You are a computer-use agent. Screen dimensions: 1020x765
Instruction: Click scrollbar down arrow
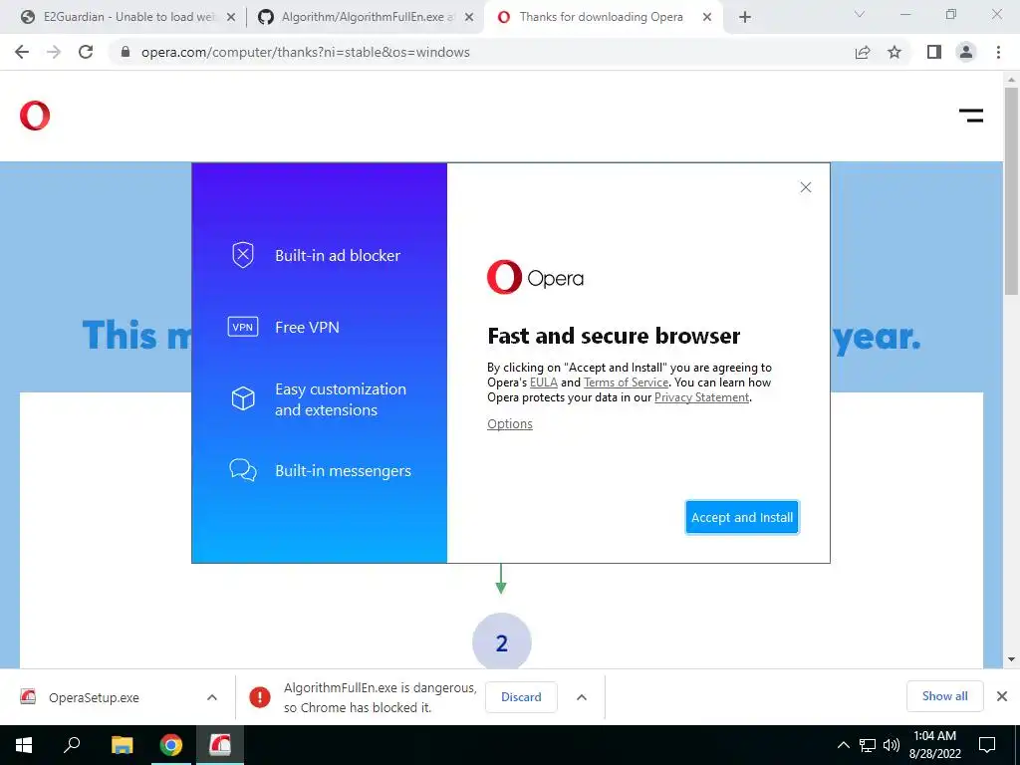click(1011, 659)
